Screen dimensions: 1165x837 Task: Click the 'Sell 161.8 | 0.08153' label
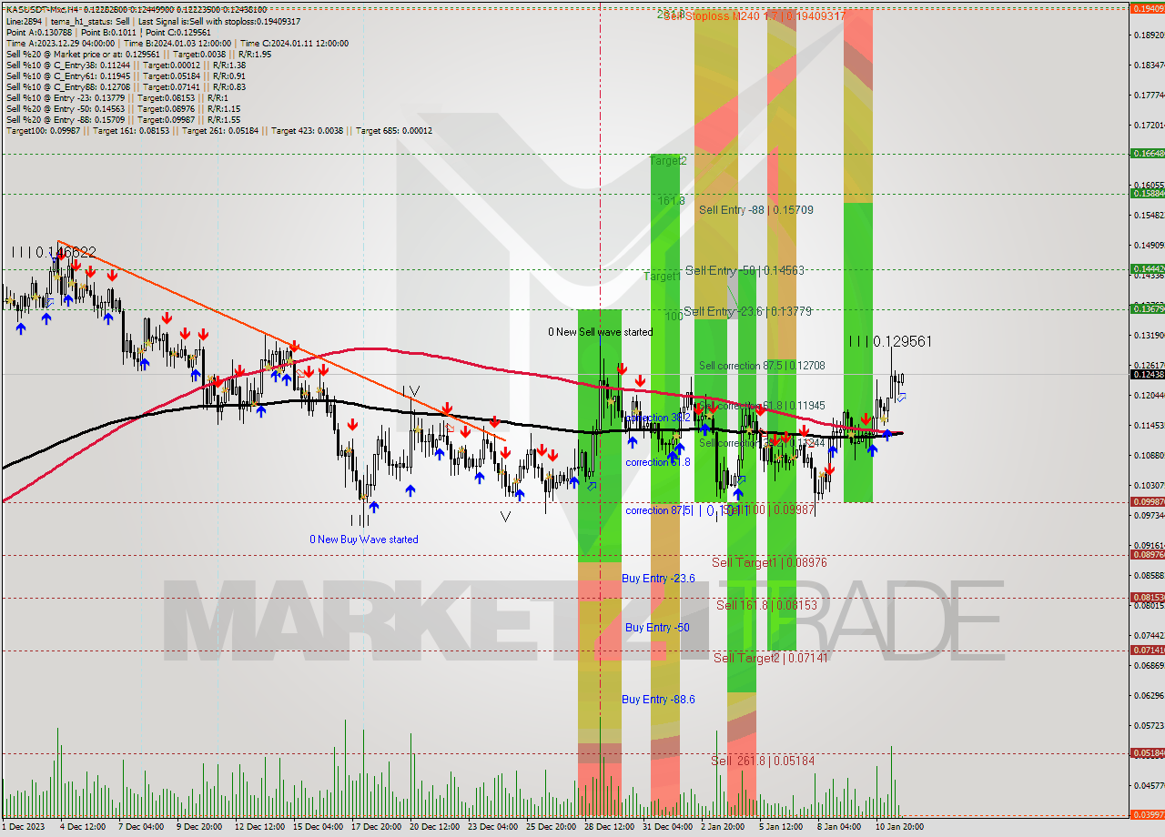click(766, 605)
